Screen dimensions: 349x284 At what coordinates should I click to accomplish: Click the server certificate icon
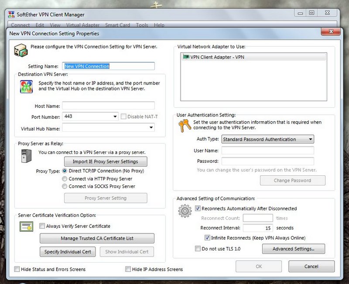(x=26, y=226)
